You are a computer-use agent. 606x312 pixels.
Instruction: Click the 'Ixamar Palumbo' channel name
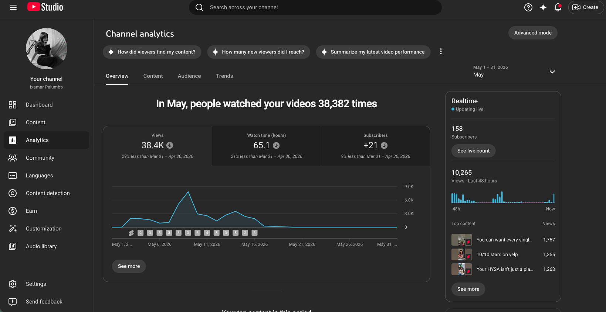click(47, 87)
